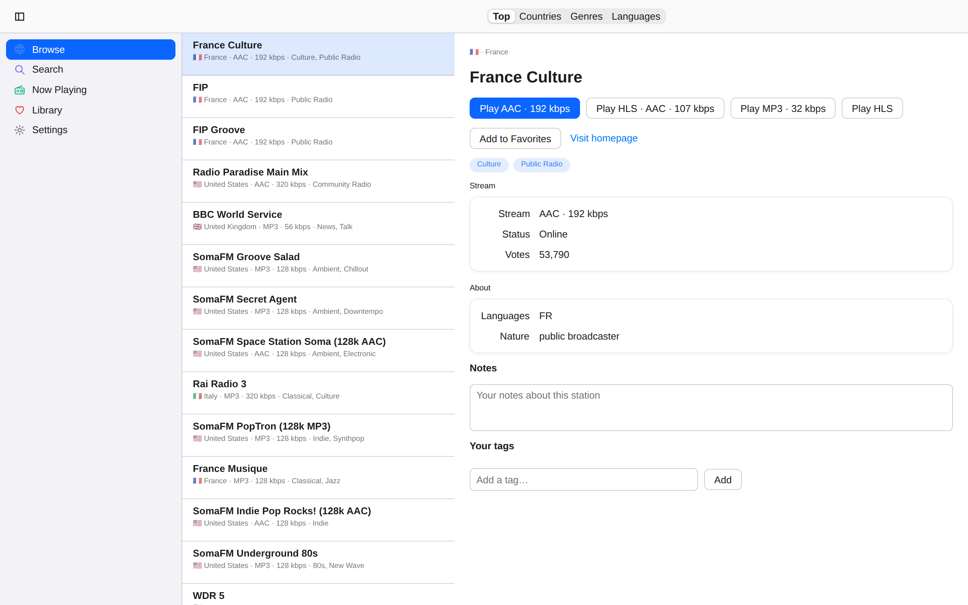Play the MP3 32 kbps stream

[783, 109]
